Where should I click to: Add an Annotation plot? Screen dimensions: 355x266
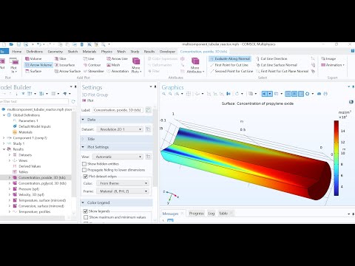point(118,71)
